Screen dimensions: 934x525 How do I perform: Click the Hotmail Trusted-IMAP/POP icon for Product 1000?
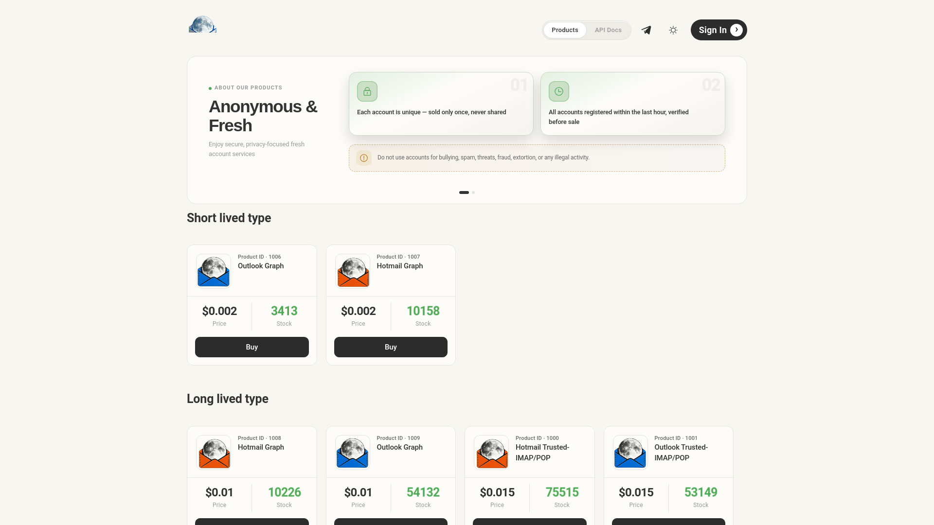click(x=491, y=453)
